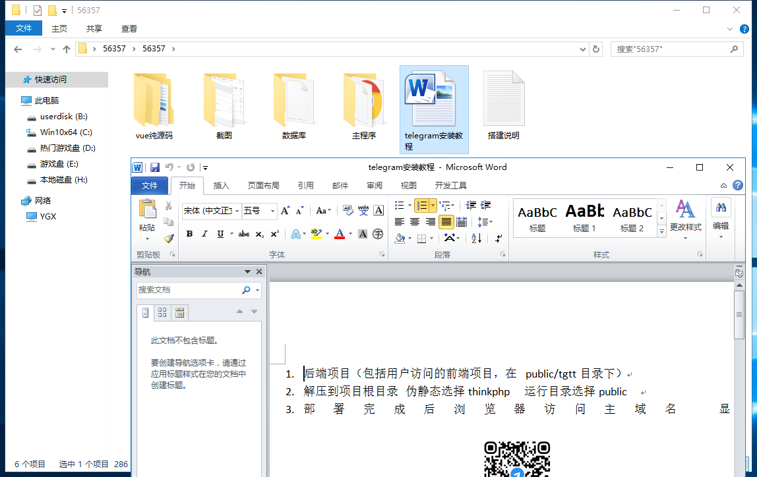Toggle bold formatting
This screenshot has height=477, width=757.
pos(189,234)
